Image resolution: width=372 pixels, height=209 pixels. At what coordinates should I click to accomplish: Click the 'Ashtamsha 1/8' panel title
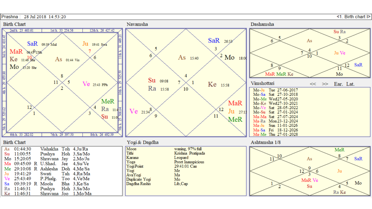[x=266, y=142]
